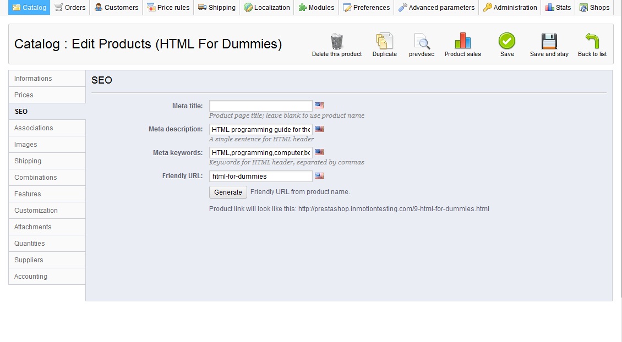622x342 pixels.
Task: Focus the Meta keywords input field
Action: pos(260,152)
